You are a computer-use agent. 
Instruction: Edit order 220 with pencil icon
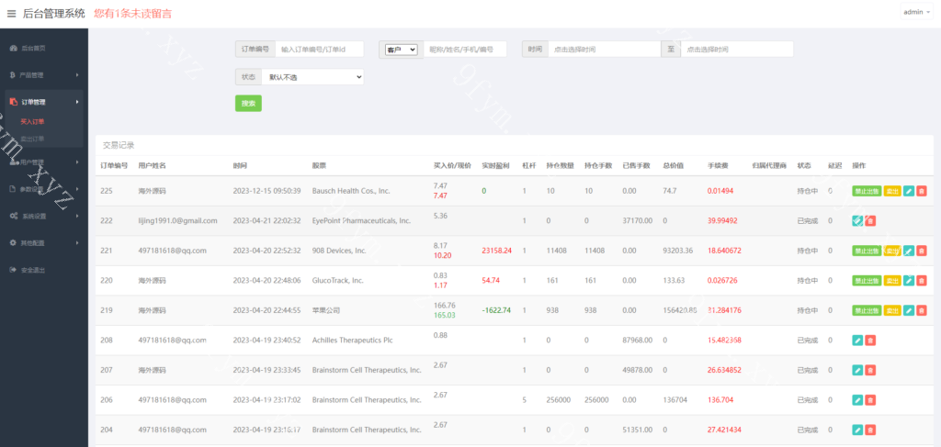point(909,281)
